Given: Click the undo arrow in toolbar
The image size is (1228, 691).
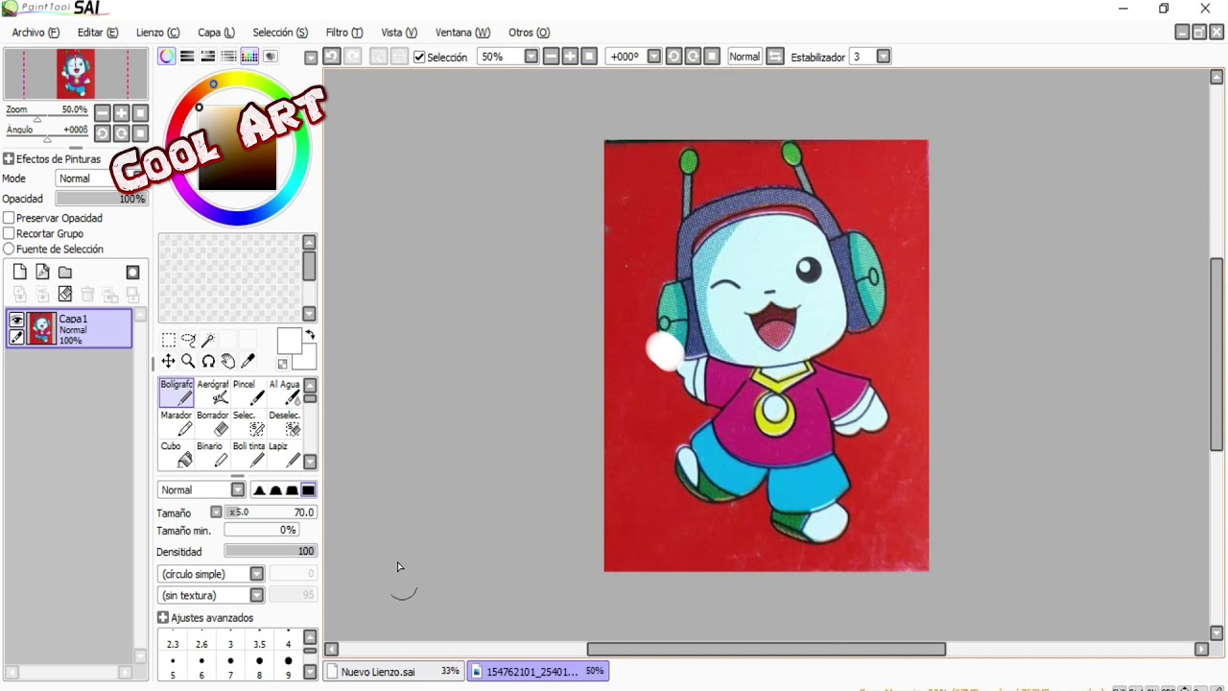Looking at the screenshot, I should [331, 57].
